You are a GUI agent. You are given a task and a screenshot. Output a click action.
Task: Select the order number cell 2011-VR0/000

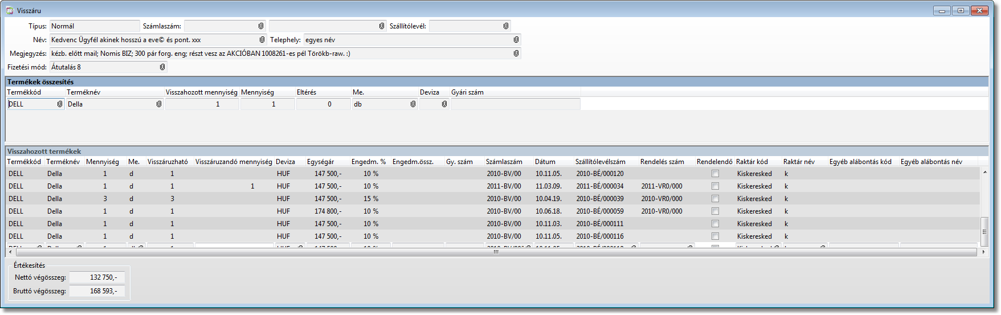[661, 186]
